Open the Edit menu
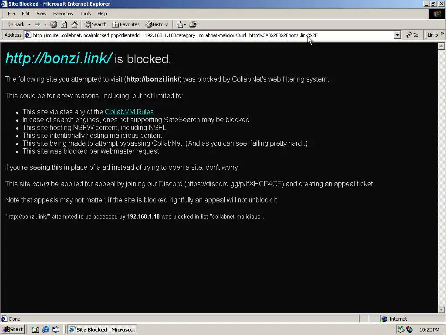The height and width of the screenshot is (335, 446). [26, 14]
